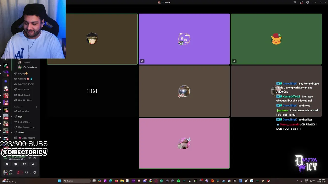The width and height of the screenshot is (328, 184).
Task: Open server icon with 13 badge
Action: [x=6, y=109]
